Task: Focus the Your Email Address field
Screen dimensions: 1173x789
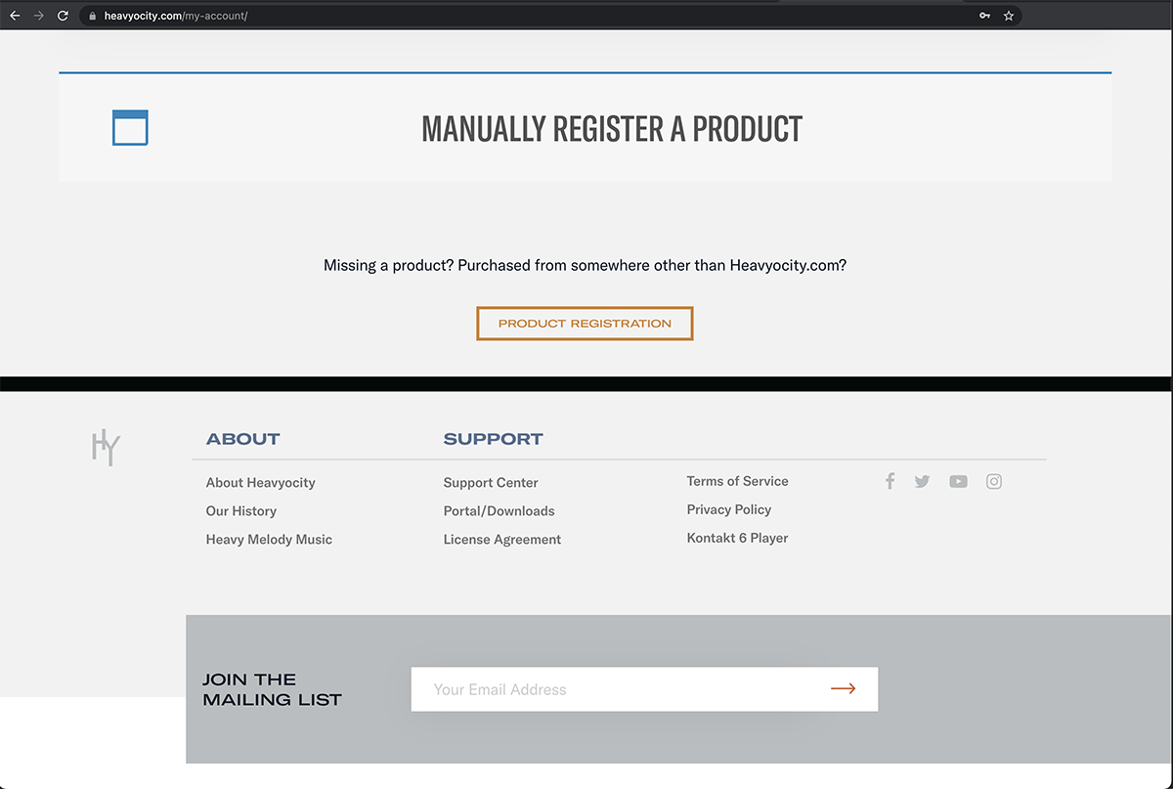Action: 644,689
